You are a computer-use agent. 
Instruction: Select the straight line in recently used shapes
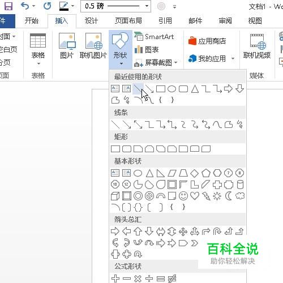coord(138,89)
